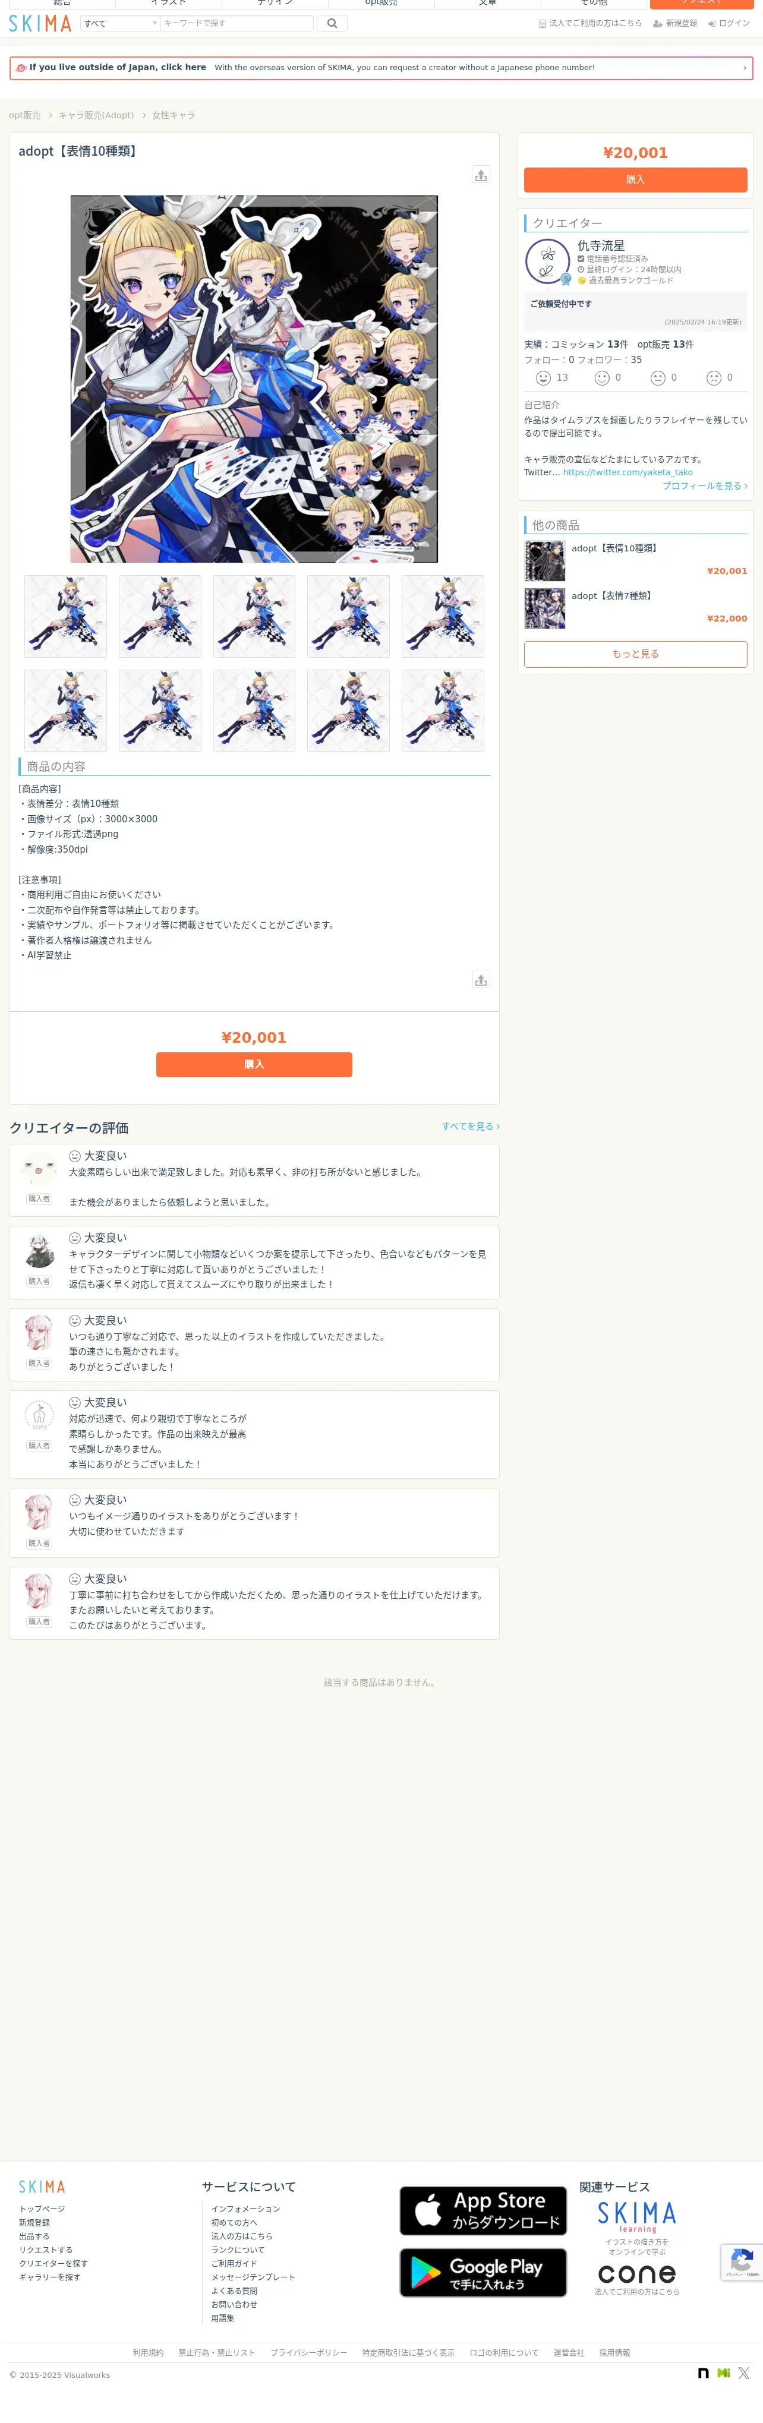Open the Google Play download badge
Image resolution: width=763 pixels, height=2423 pixels.
[x=483, y=2273]
